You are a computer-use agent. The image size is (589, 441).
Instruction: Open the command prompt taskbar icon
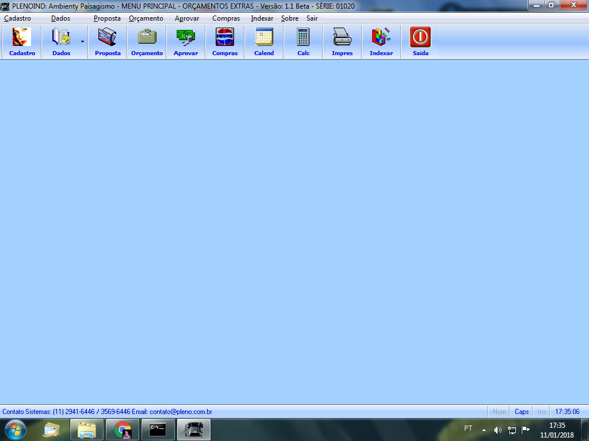158,430
